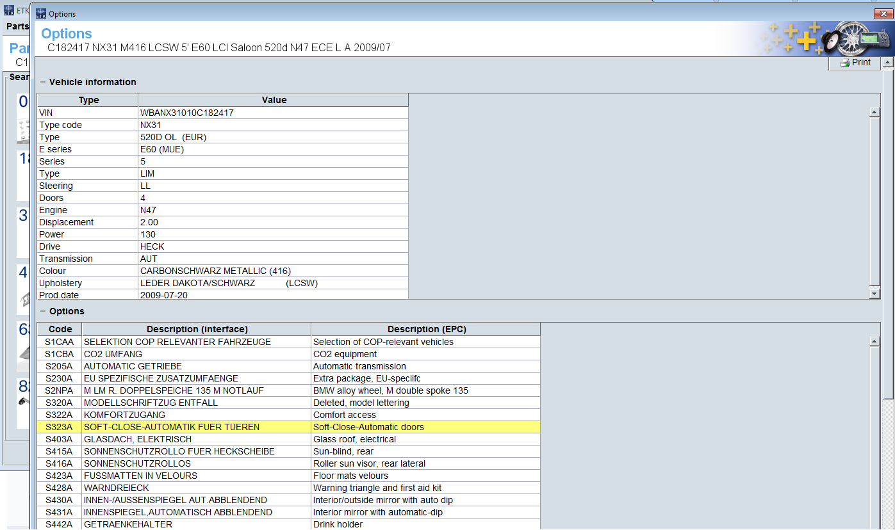Screen dimensions: 895x530
Task: Select the Steering value LL
Action: pyautogui.click(x=145, y=186)
